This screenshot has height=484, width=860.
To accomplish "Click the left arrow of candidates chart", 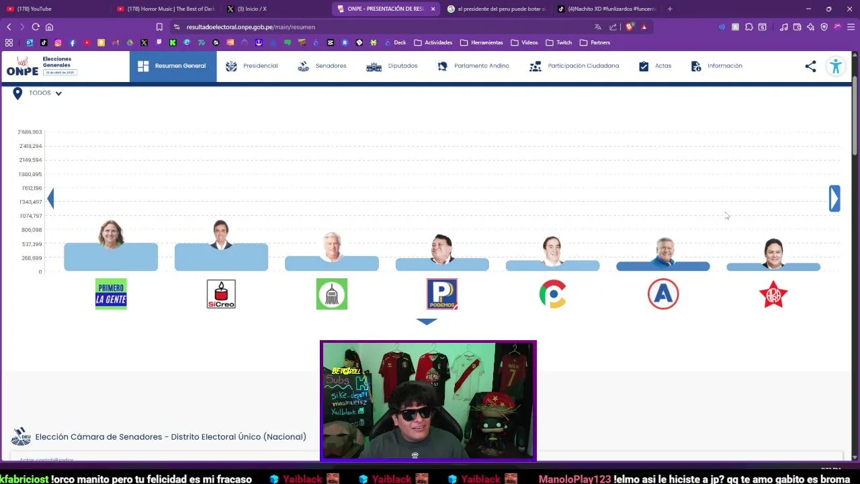I will click(x=50, y=198).
